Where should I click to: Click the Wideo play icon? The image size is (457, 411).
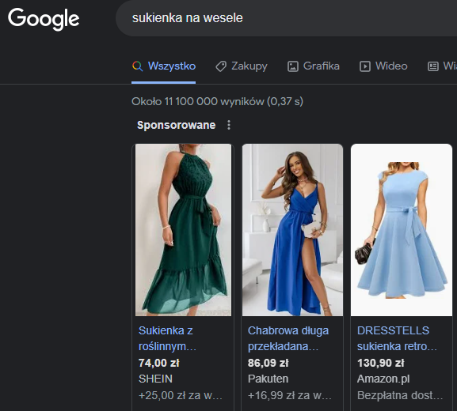(365, 66)
